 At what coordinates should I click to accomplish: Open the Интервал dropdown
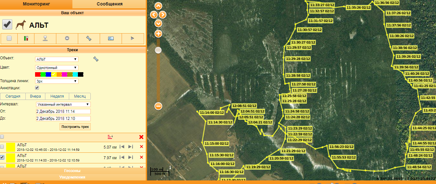[63, 104]
